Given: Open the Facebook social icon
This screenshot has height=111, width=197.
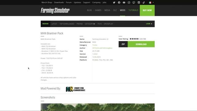Looking at the screenshot, I should coord(119,2).
